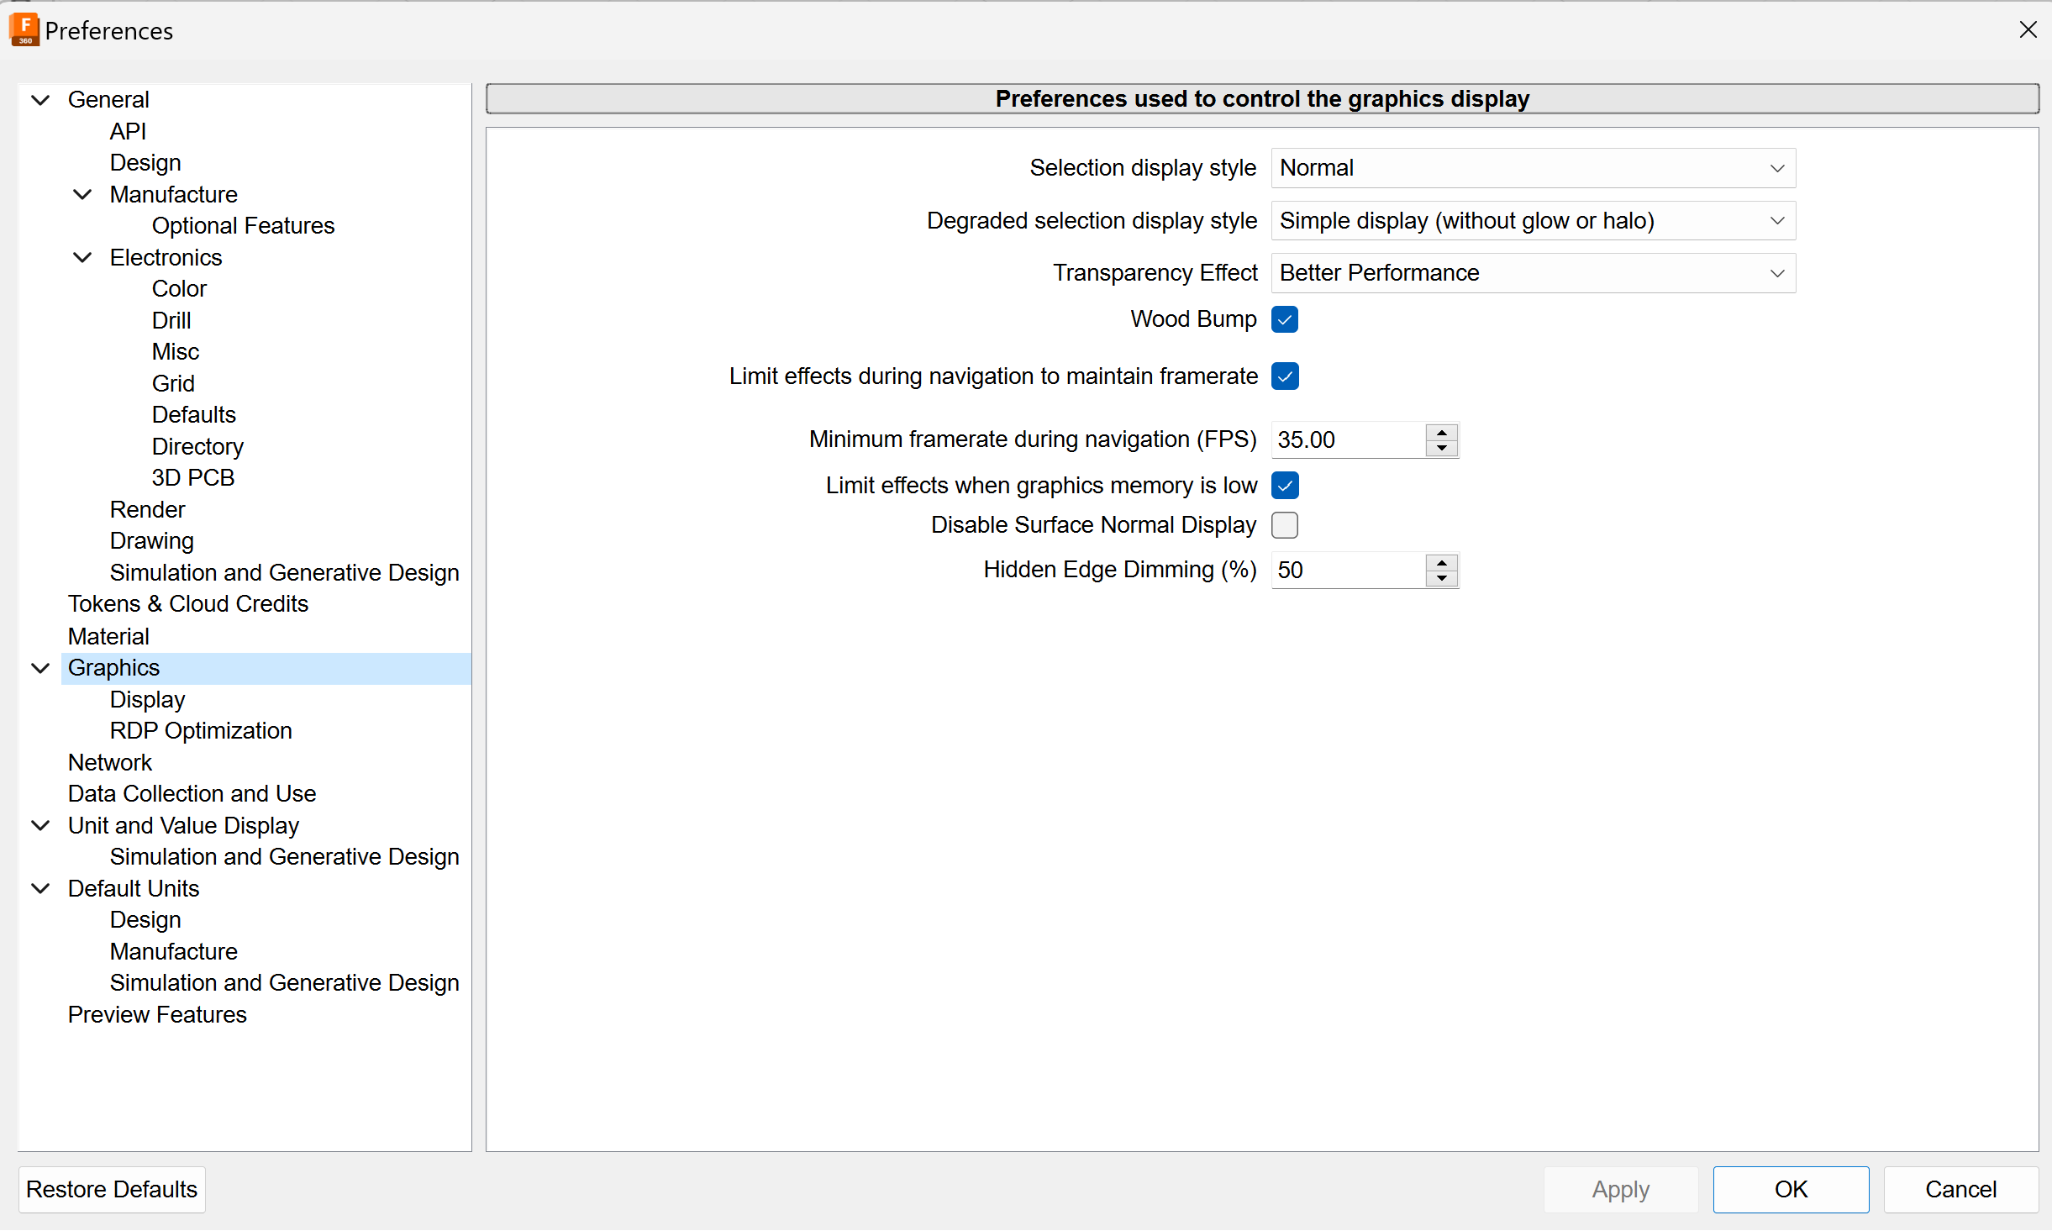Collapse the Electronics tree node
This screenshot has height=1231, width=2052.
pos(82,258)
